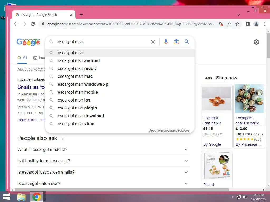Expand 'Is escargot just garden snails?'

pyautogui.click(x=103, y=172)
